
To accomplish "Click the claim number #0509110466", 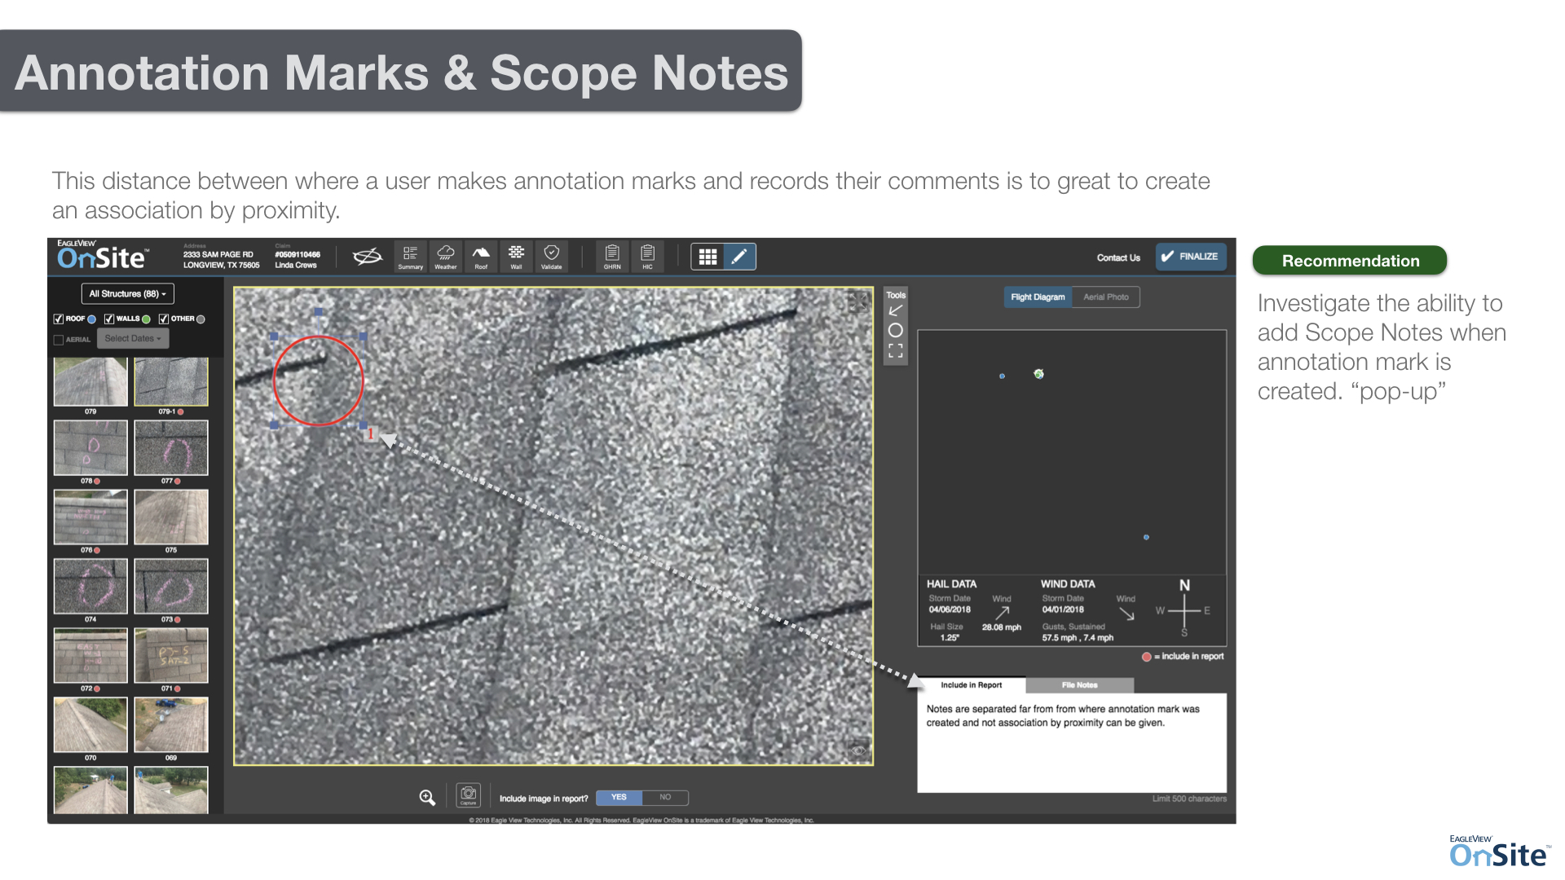I will 298,255.
